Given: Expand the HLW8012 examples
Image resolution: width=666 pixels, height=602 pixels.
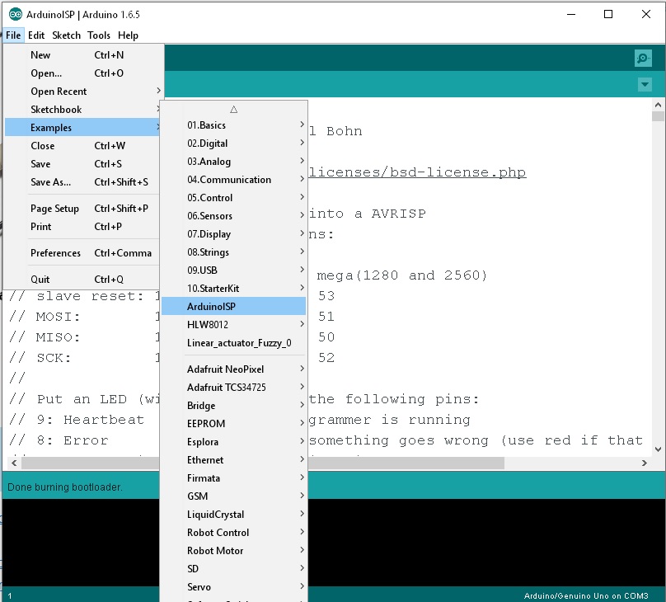Looking at the screenshot, I should (x=233, y=325).
